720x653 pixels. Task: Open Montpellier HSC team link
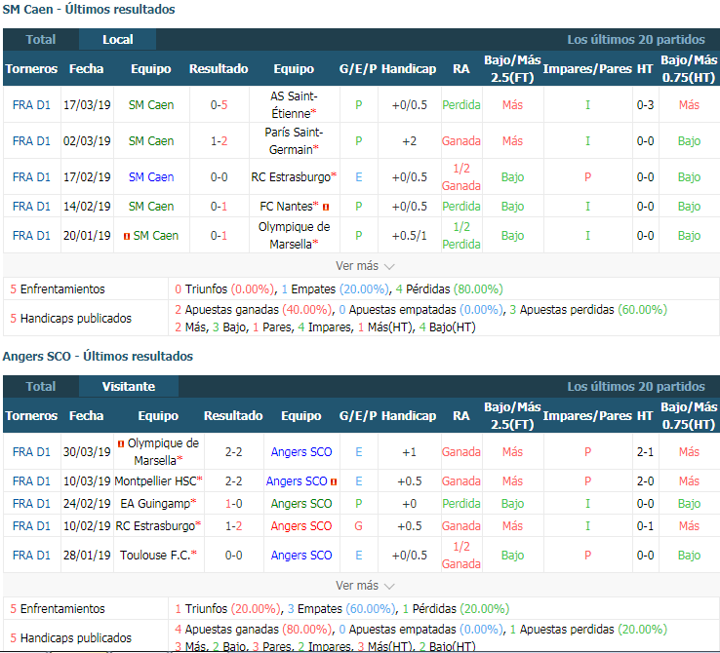tap(155, 481)
